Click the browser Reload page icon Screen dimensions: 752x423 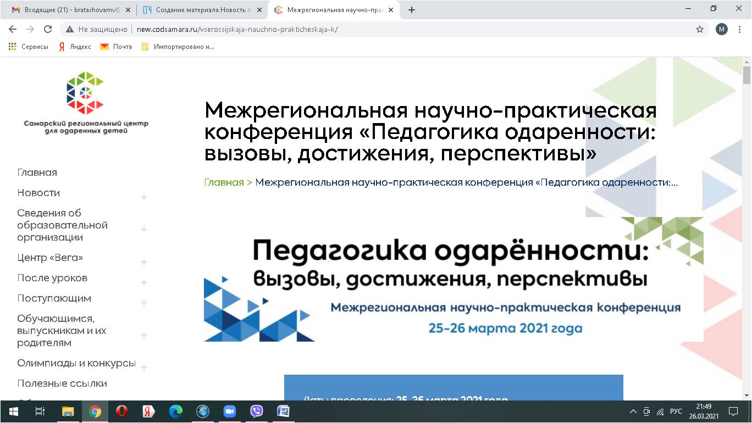[48, 30]
